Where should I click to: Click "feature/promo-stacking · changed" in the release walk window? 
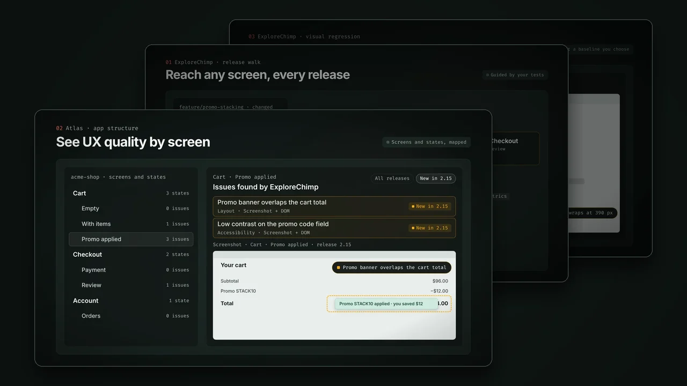(226, 107)
